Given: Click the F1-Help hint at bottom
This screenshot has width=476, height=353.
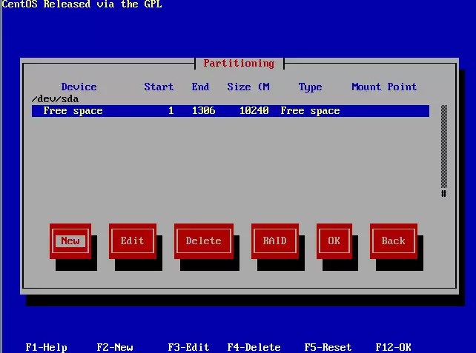Looking at the screenshot, I should pos(47,347).
